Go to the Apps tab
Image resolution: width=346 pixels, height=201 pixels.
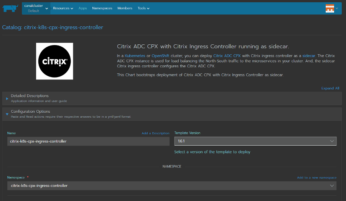(82, 8)
